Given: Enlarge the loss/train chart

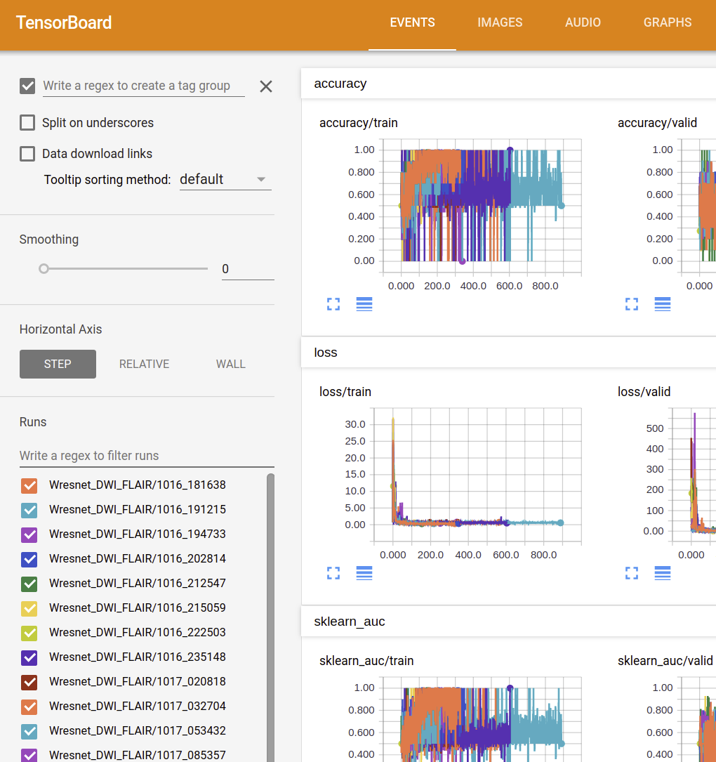Looking at the screenshot, I should click(333, 573).
